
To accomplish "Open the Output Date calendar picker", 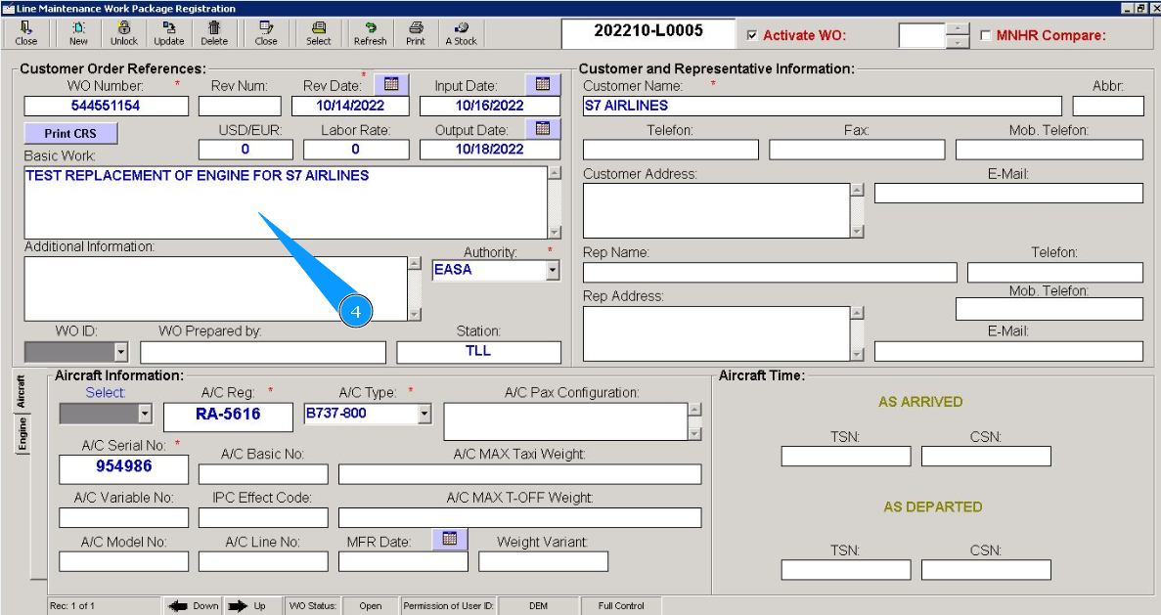I will 543,128.
